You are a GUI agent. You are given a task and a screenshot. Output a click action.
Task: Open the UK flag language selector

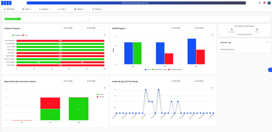click(x=264, y=3)
